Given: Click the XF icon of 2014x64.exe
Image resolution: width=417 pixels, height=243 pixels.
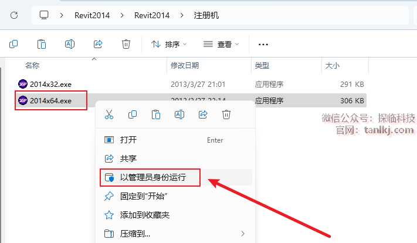Looking at the screenshot, I should tap(23, 100).
